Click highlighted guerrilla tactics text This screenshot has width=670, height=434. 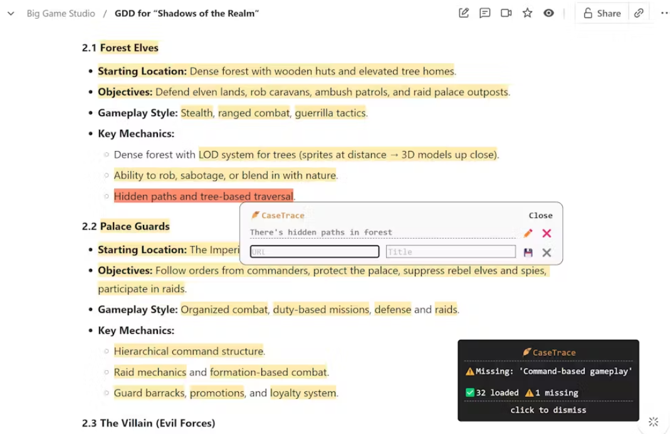click(331, 113)
